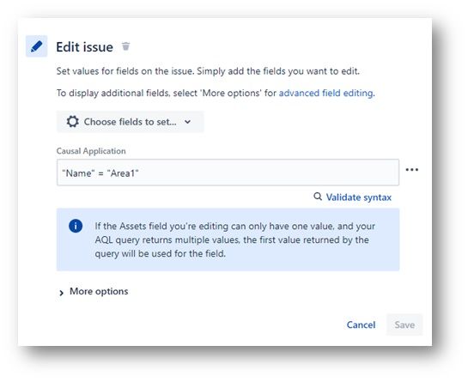Cancel the edit issue dialog

[x=361, y=324]
